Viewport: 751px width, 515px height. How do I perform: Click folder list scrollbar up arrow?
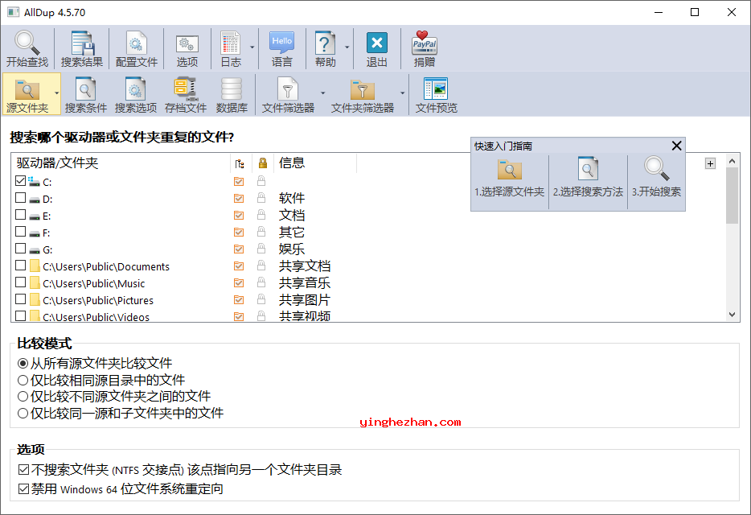[x=732, y=161]
